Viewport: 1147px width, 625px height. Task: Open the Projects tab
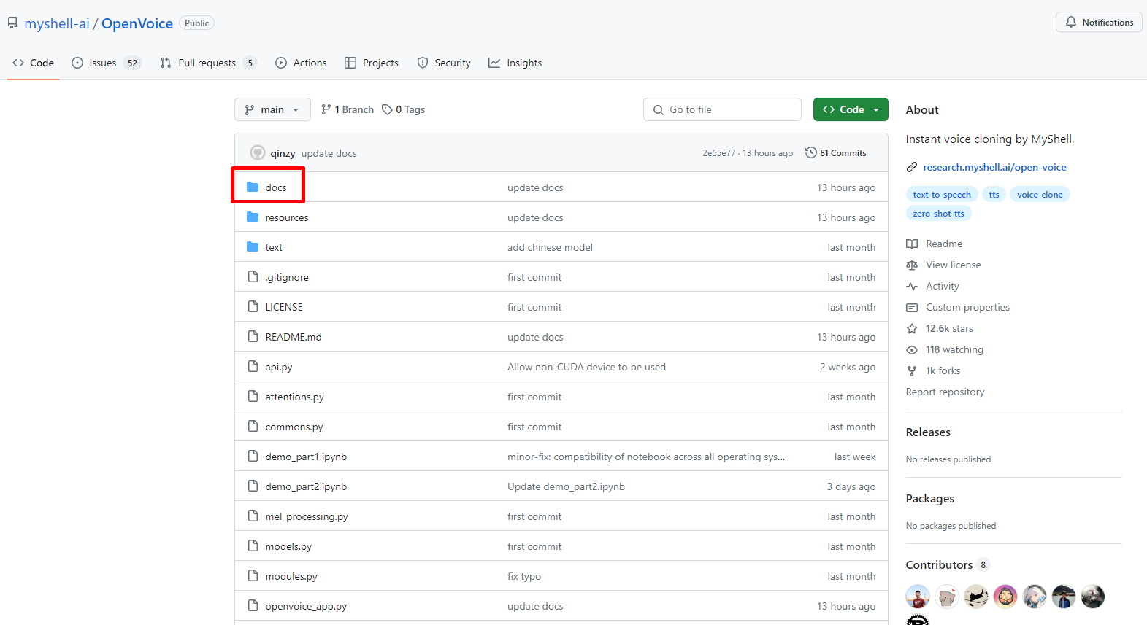tap(372, 63)
